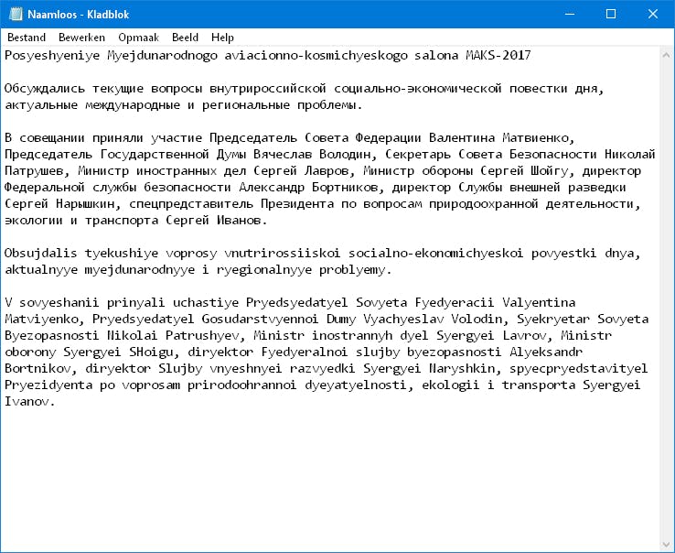This screenshot has width=675, height=553.
Task: Click the scrollbar down arrow
Action: (666, 545)
